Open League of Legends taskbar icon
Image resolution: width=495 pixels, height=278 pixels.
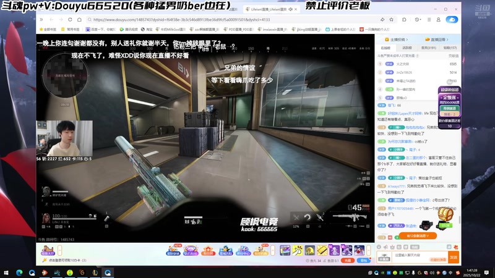[x=95, y=272]
